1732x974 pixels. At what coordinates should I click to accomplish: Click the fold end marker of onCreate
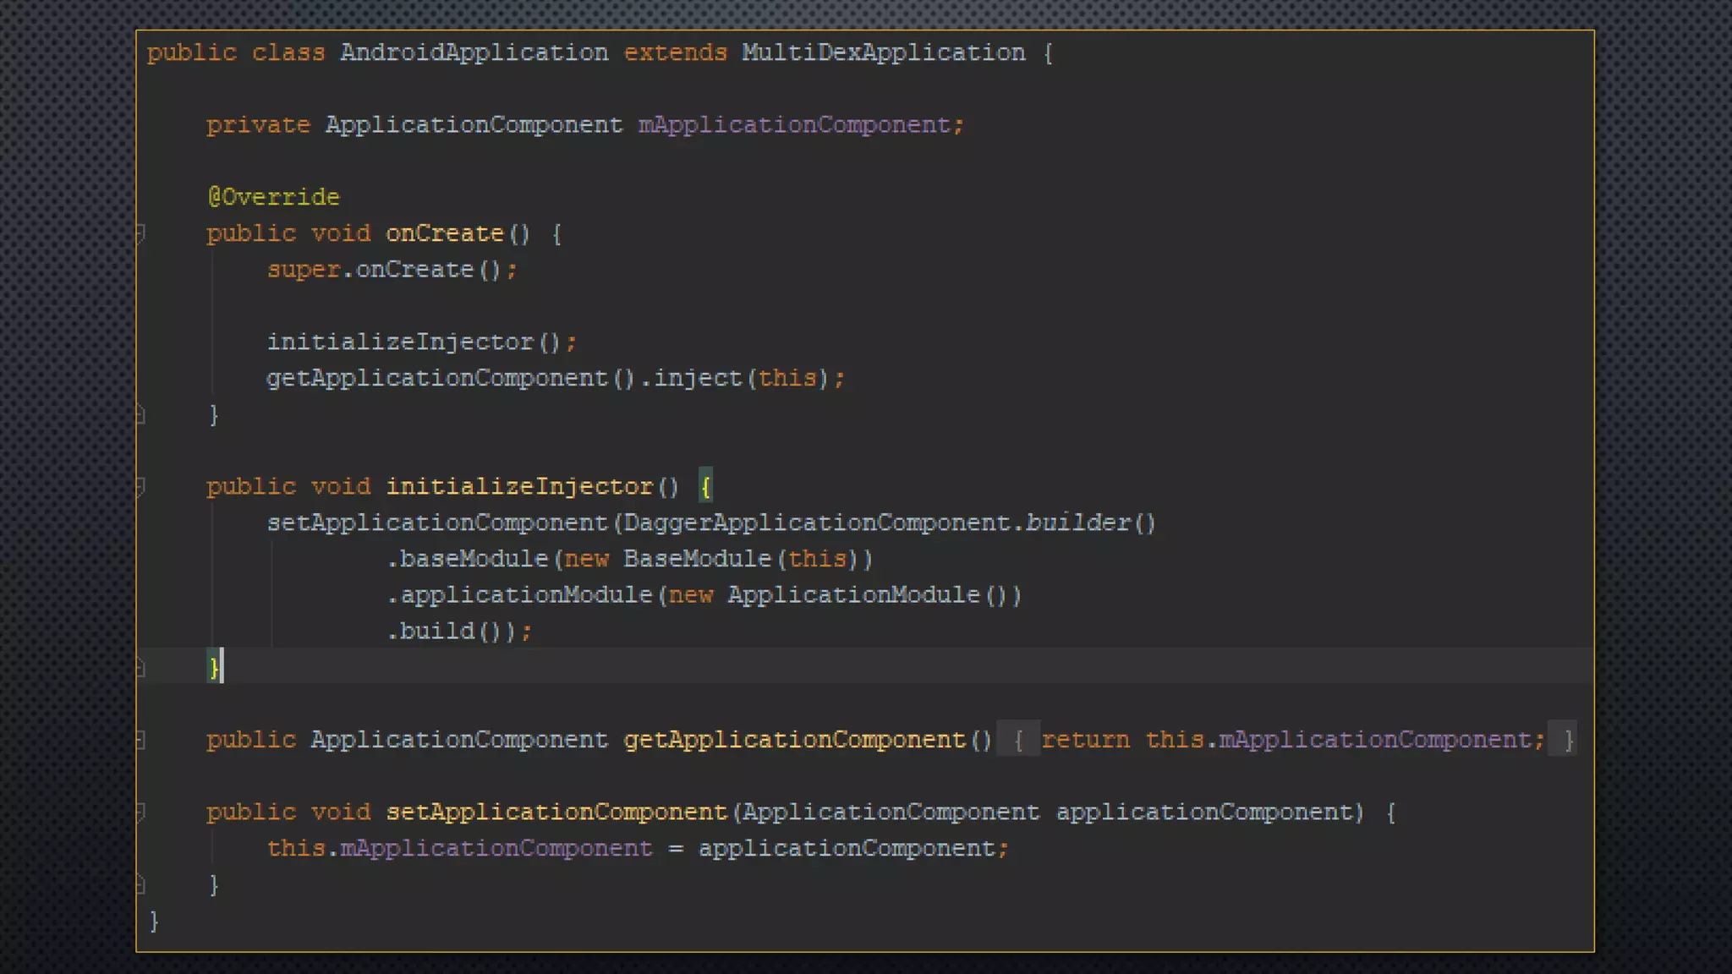(140, 414)
